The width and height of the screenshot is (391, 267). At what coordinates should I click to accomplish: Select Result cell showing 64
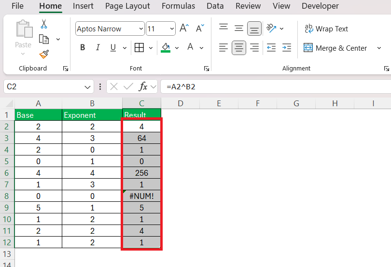tap(141, 138)
